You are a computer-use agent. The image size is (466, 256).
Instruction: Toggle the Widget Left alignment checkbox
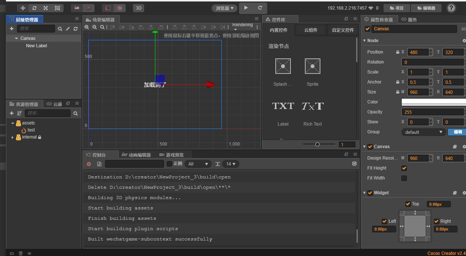(385, 221)
